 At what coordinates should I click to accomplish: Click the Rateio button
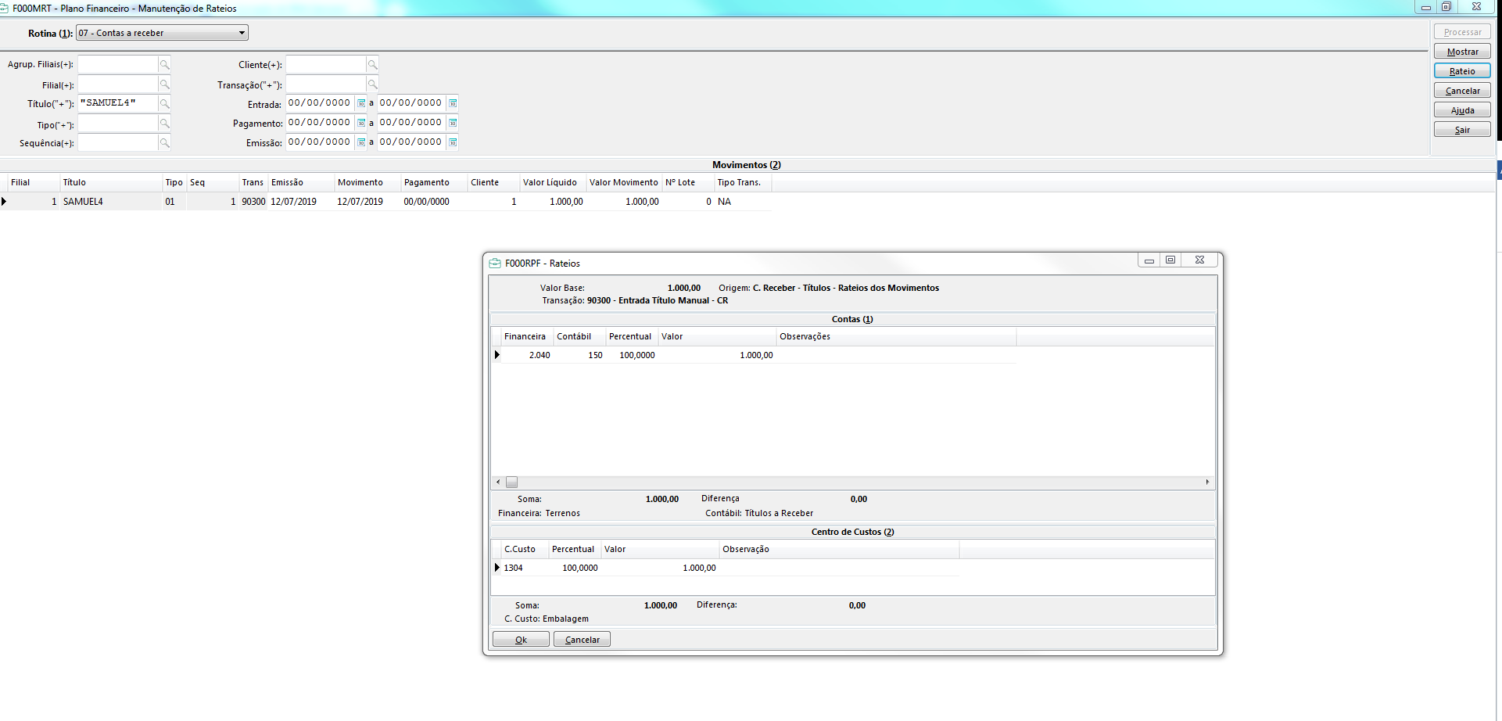pos(1461,71)
